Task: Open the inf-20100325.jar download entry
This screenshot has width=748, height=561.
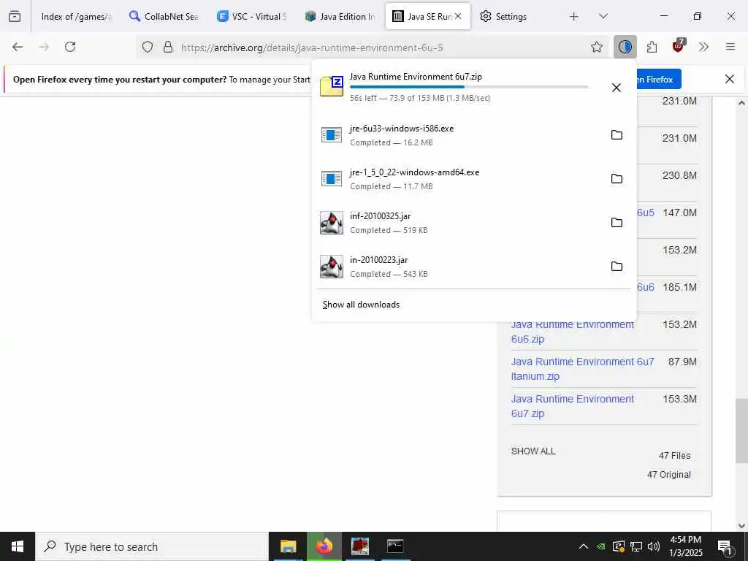Action: pos(458,223)
